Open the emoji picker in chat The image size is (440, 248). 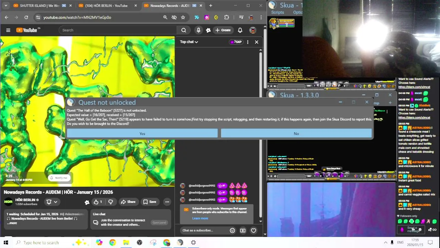click(232, 230)
